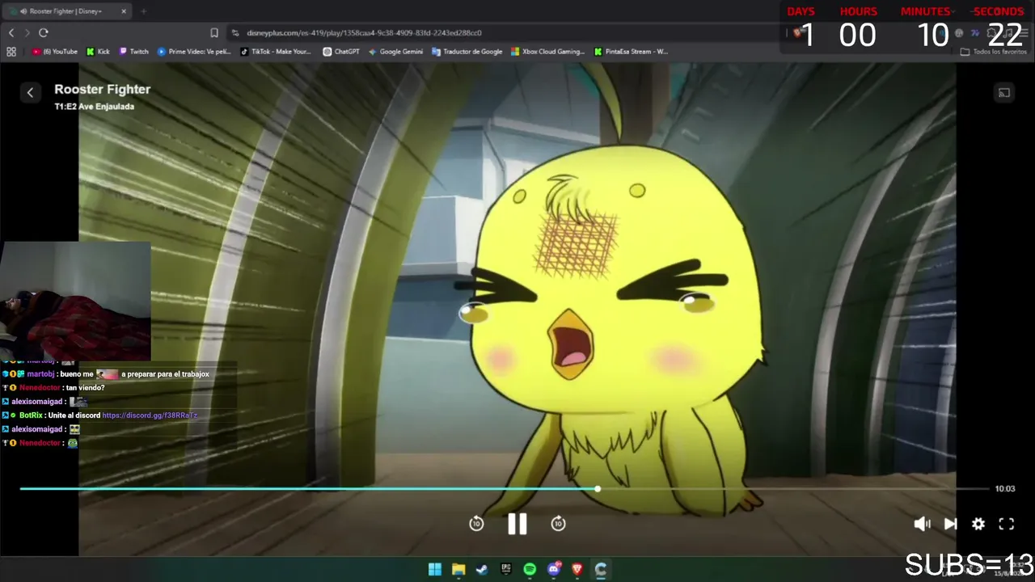Open Steam from the taskbar
The height and width of the screenshot is (582, 1035).
(x=482, y=569)
